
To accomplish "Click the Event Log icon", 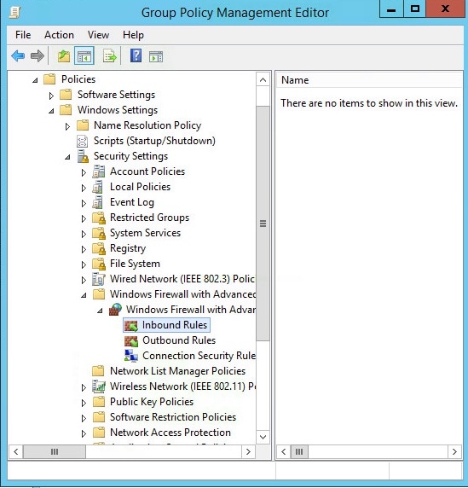I will (x=98, y=202).
